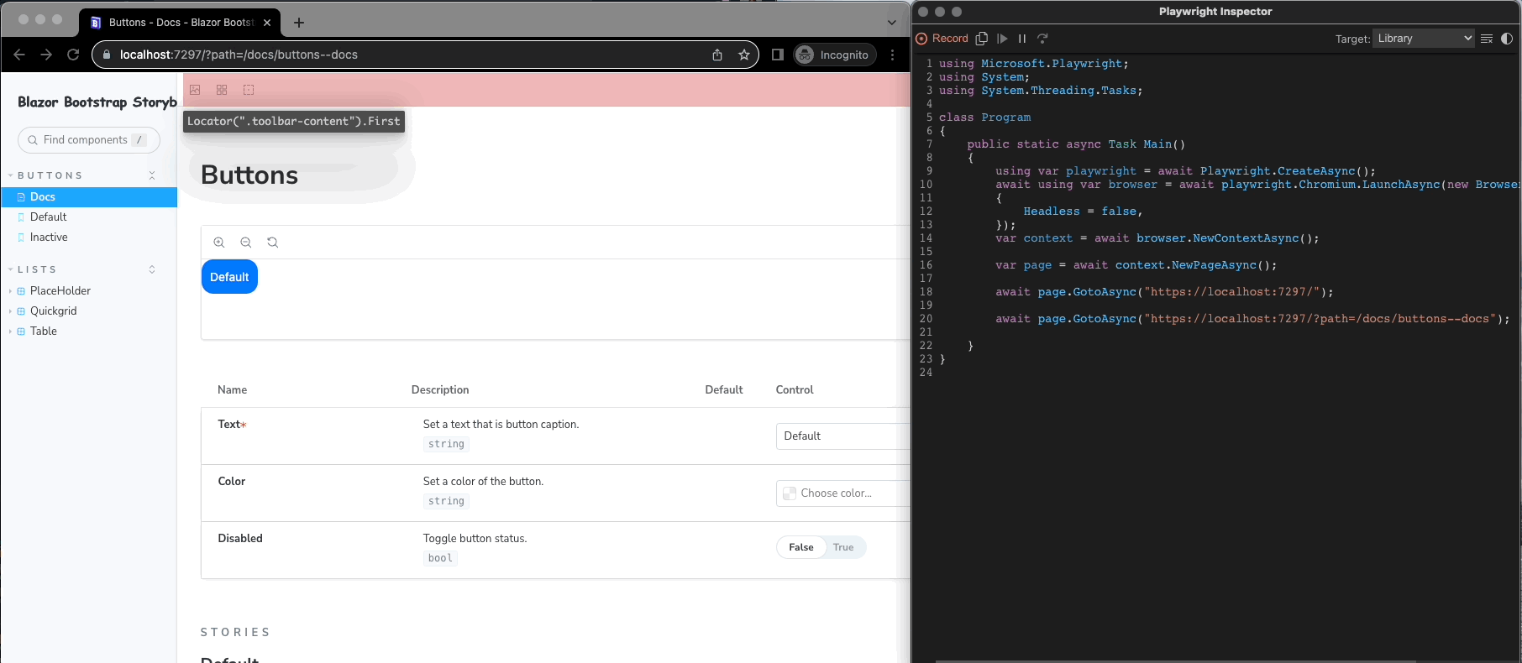Resume script in Playwright Inspector
The image size is (1522, 663).
click(1002, 39)
